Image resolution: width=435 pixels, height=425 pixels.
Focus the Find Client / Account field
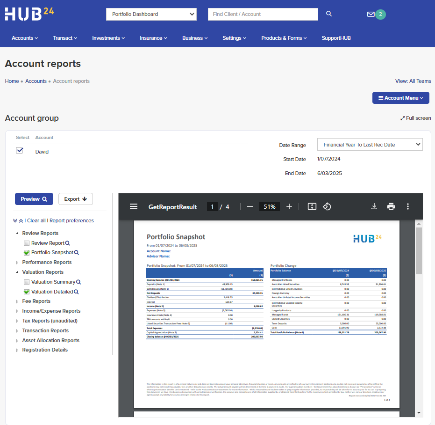(x=263, y=14)
